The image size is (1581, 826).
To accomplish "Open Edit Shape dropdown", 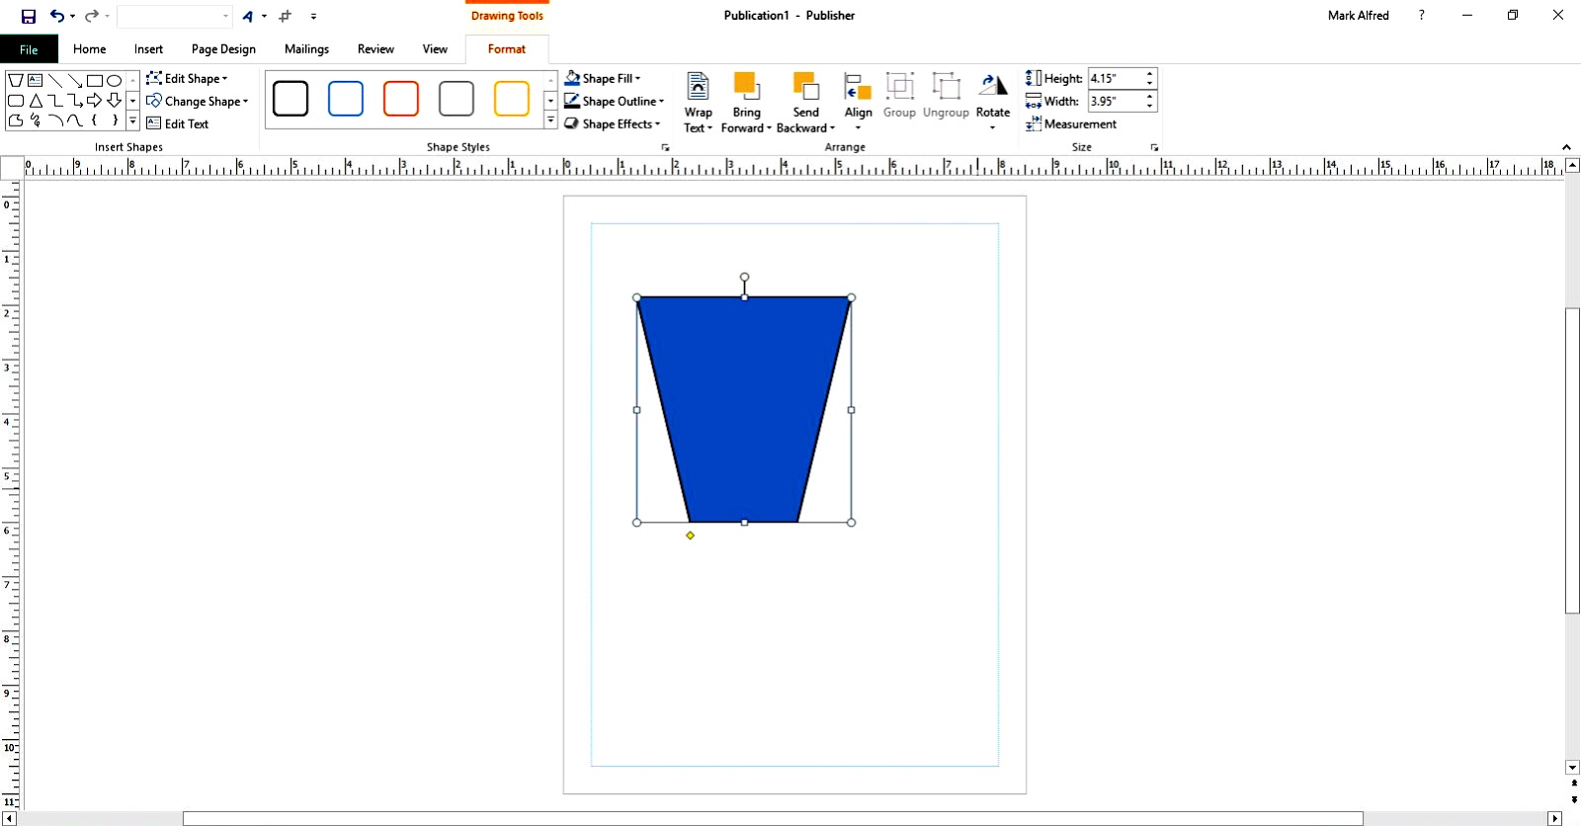I will pyautogui.click(x=188, y=78).
